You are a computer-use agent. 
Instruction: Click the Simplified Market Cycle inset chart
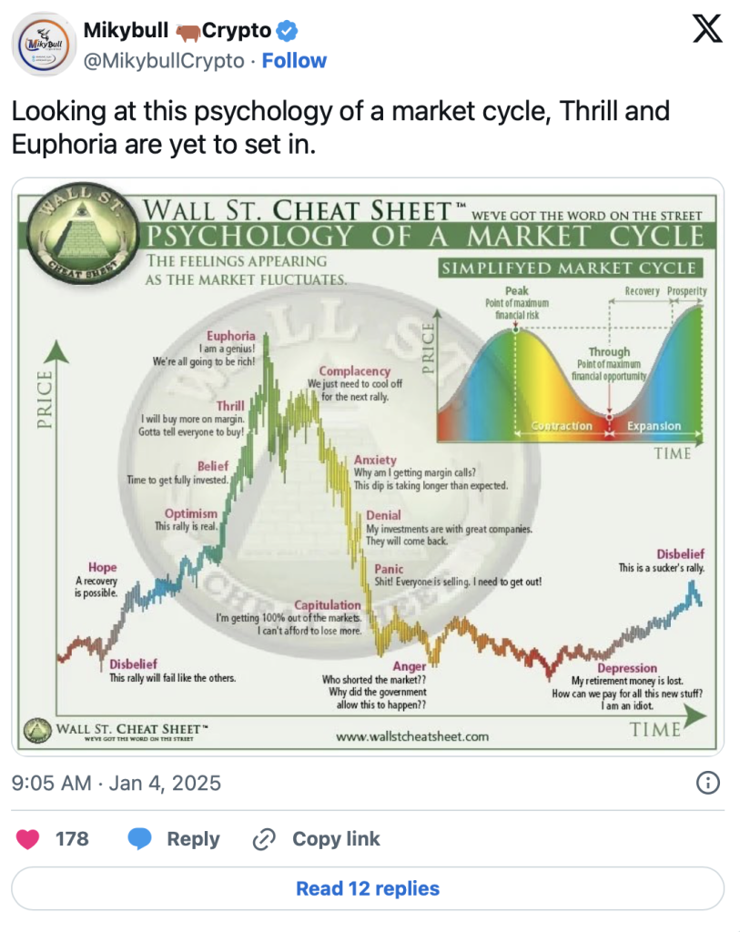click(x=570, y=360)
